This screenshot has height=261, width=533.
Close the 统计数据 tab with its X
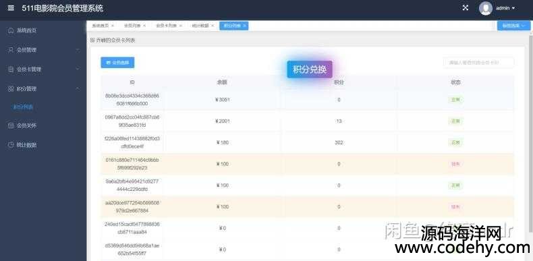(213, 26)
